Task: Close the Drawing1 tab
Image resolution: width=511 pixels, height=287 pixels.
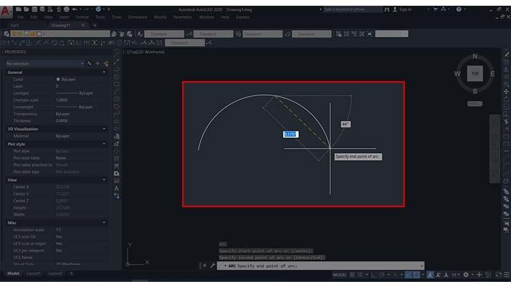Action: click(x=83, y=25)
